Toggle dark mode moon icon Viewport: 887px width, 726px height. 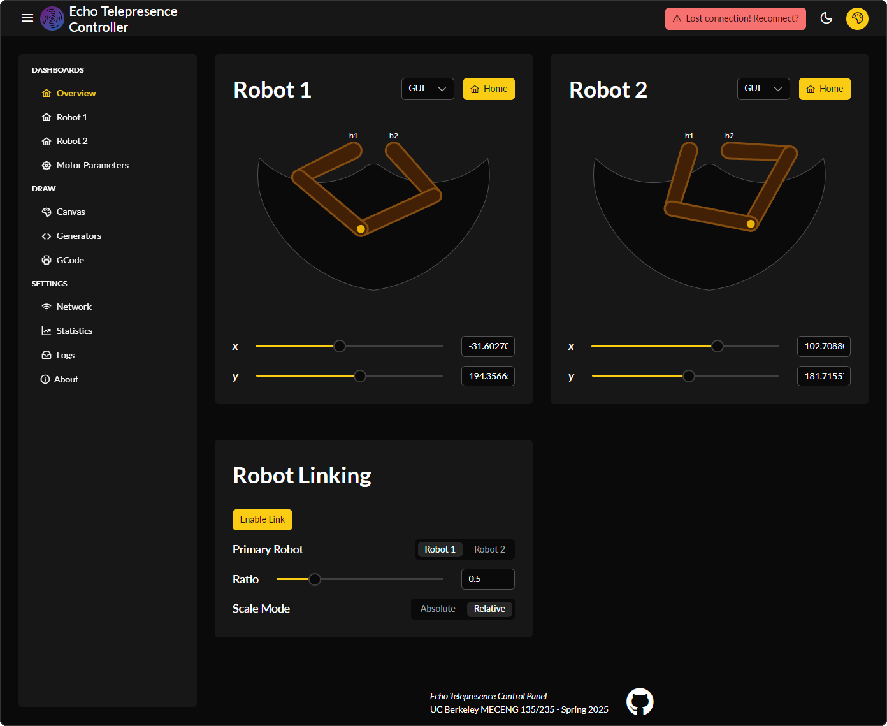coord(826,18)
